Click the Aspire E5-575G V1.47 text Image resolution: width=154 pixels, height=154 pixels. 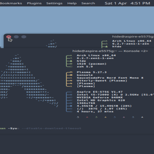tap(100, 92)
